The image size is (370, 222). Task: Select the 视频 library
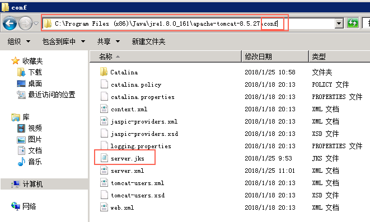[x=35, y=128]
